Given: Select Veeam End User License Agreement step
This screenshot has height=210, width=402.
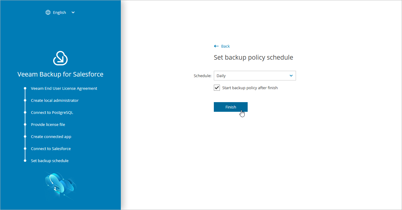Looking at the screenshot, I should (x=64, y=88).
